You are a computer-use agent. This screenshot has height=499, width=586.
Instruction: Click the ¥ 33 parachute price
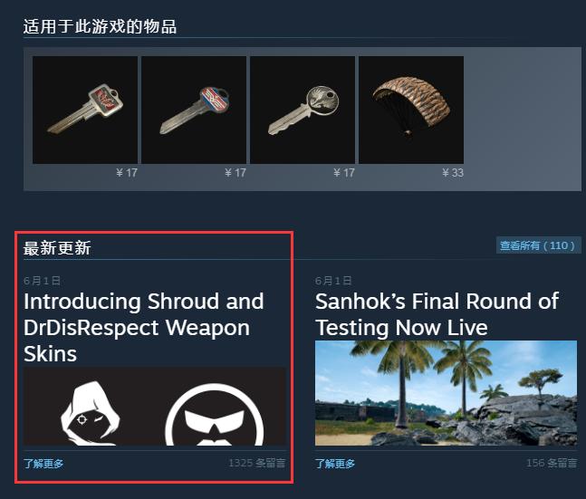point(453,173)
